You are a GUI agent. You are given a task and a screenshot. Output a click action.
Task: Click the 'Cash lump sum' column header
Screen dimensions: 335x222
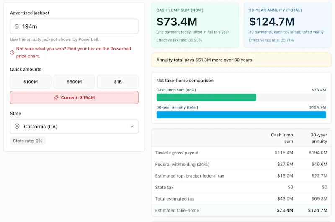[282, 138]
